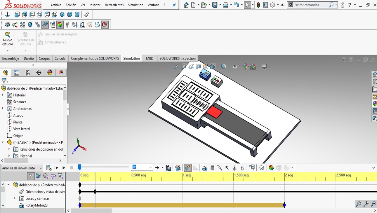Toggle the SOLIDWORKS Simulation add-in colored icon
This screenshot has height=213, width=377.
click(60, 24)
